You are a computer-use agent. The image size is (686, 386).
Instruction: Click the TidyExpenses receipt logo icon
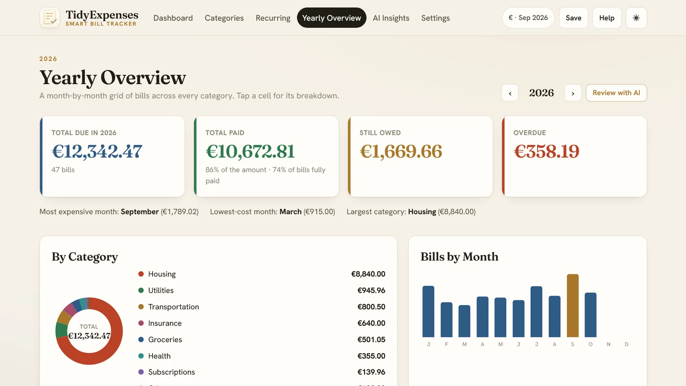[50, 18]
